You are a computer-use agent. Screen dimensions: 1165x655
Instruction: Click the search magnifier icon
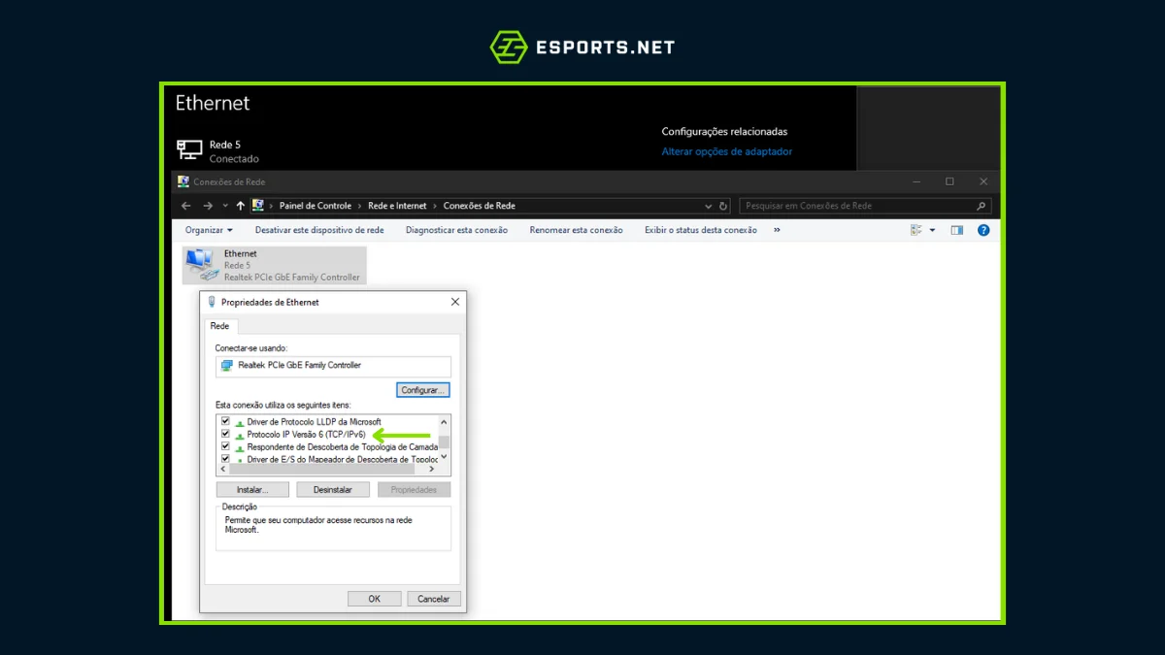point(981,206)
